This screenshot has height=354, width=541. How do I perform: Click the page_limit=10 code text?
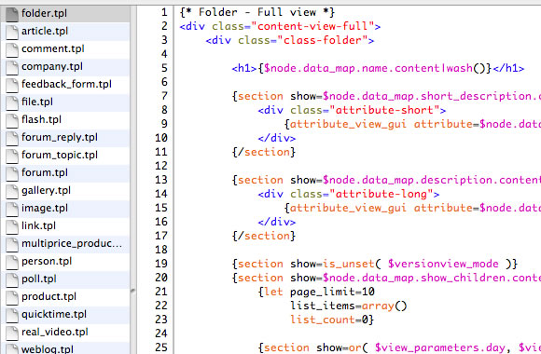point(332,292)
